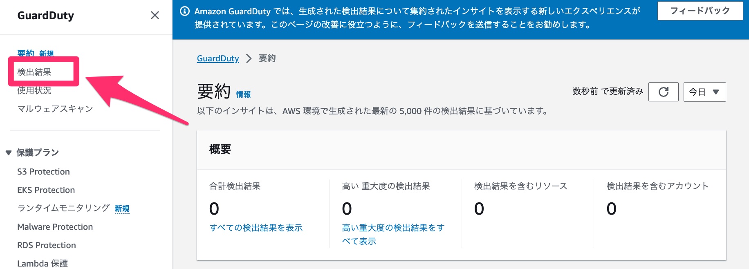Collapse the 保護プラン section

coord(8,152)
